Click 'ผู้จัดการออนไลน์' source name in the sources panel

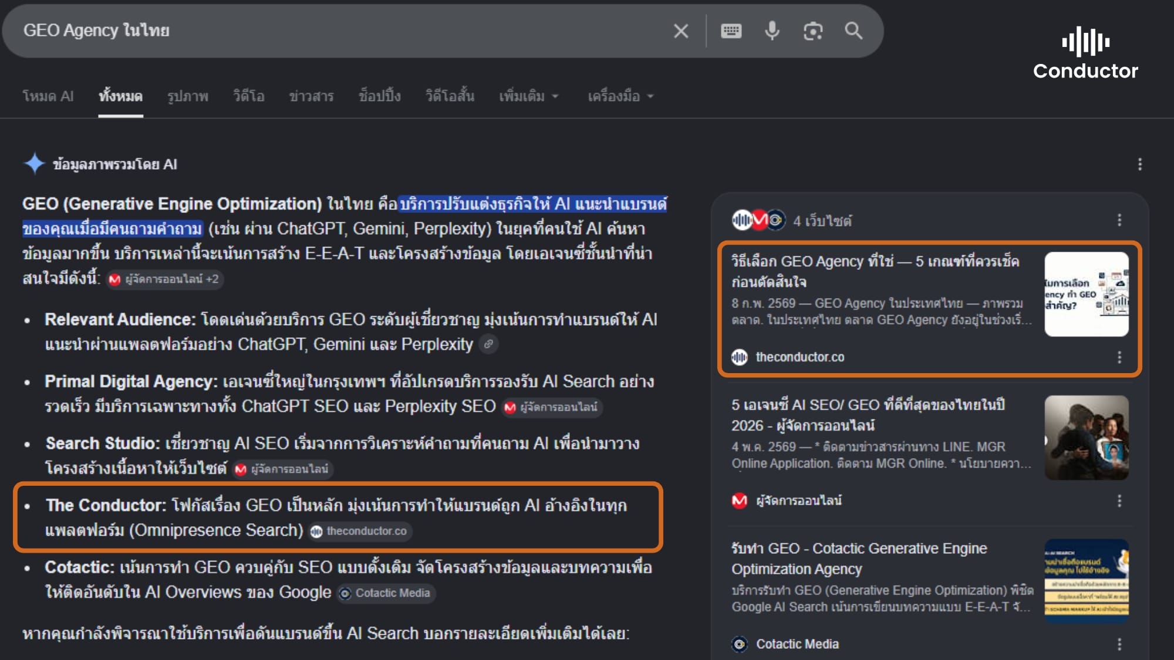(x=799, y=500)
